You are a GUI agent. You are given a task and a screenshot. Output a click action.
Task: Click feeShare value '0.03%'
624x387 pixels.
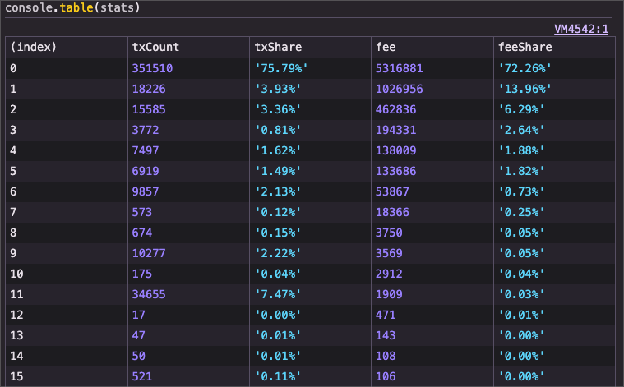coord(521,294)
